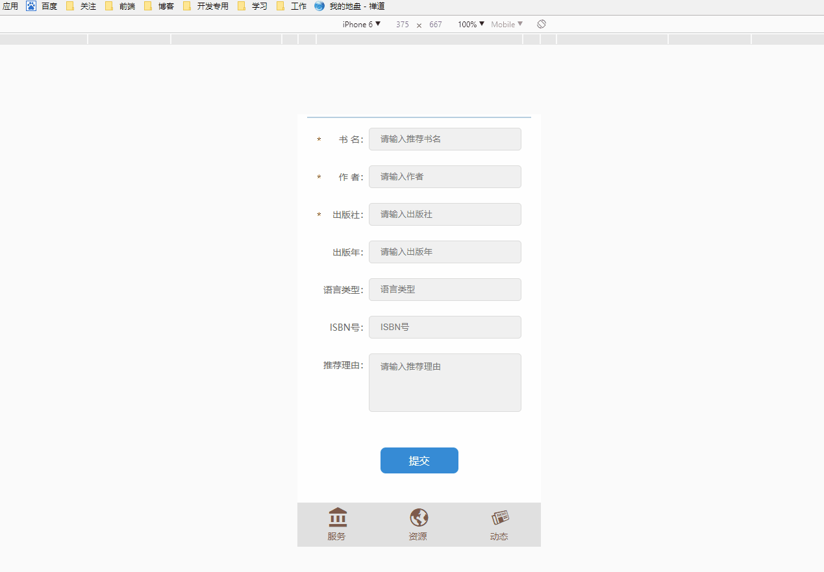Submit the form with 提交 button
The image size is (824, 572).
(419, 460)
